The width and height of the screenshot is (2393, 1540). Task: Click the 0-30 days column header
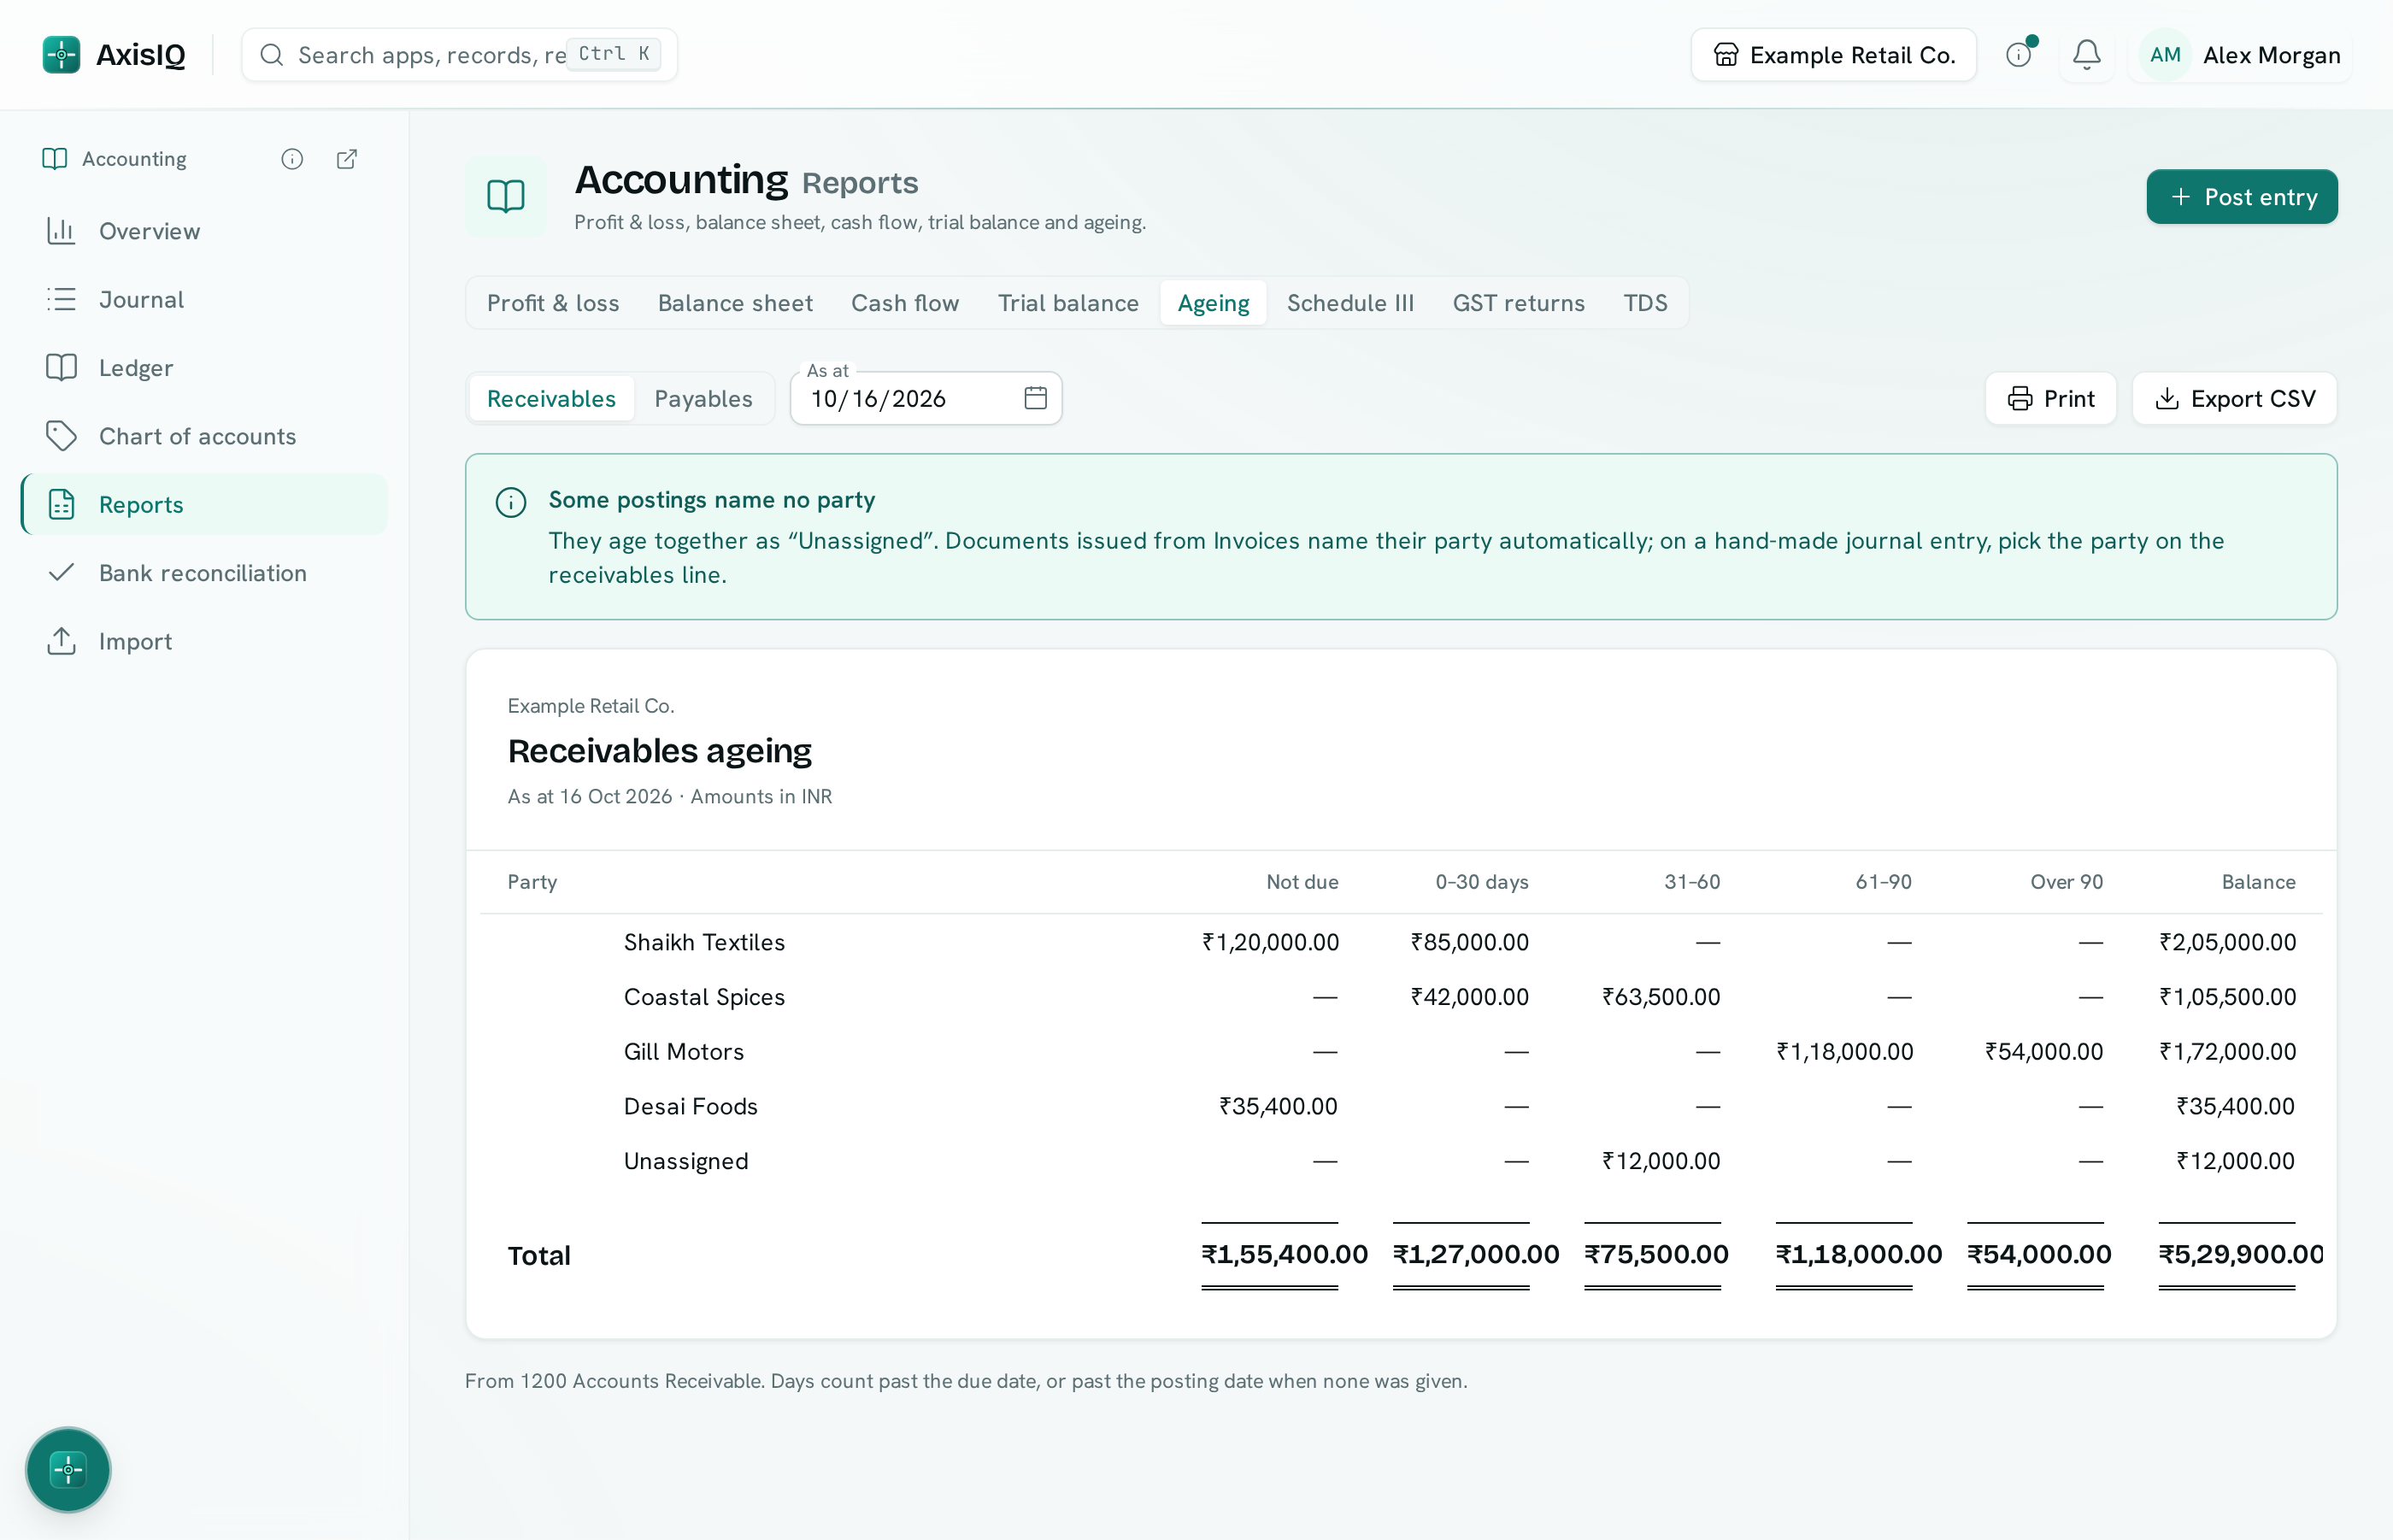[1482, 882]
